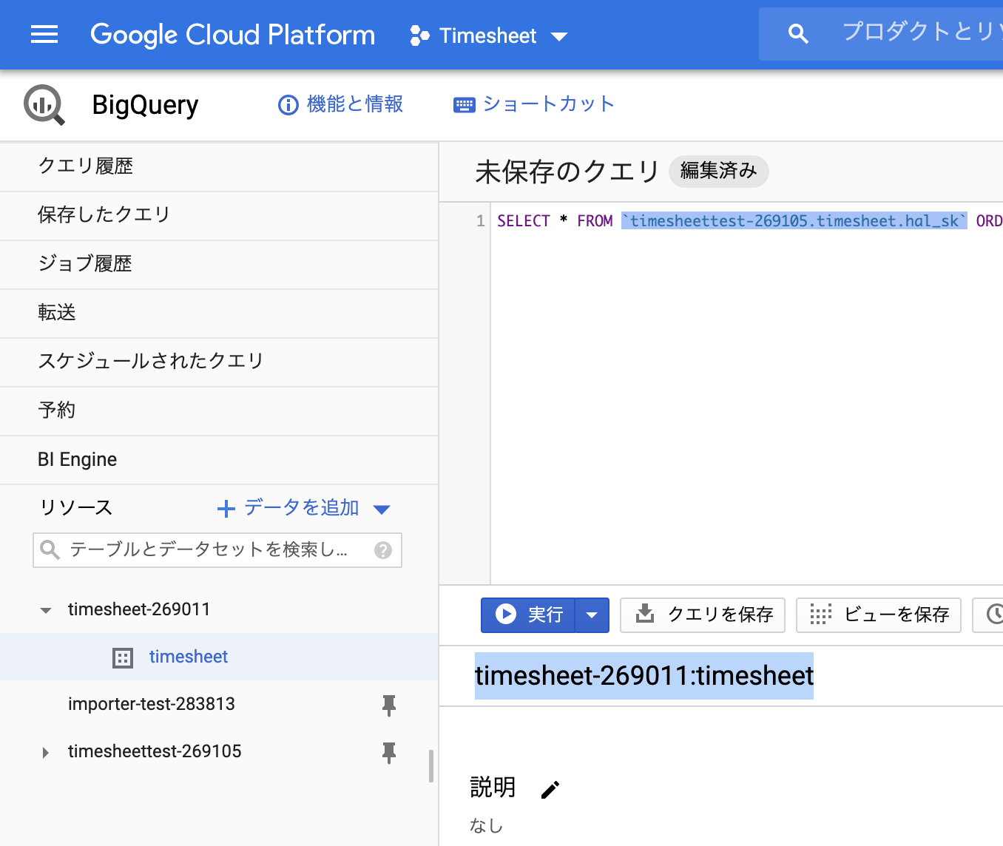Focus the table and dataset search box
The width and height of the screenshot is (1003, 846).
click(217, 550)
